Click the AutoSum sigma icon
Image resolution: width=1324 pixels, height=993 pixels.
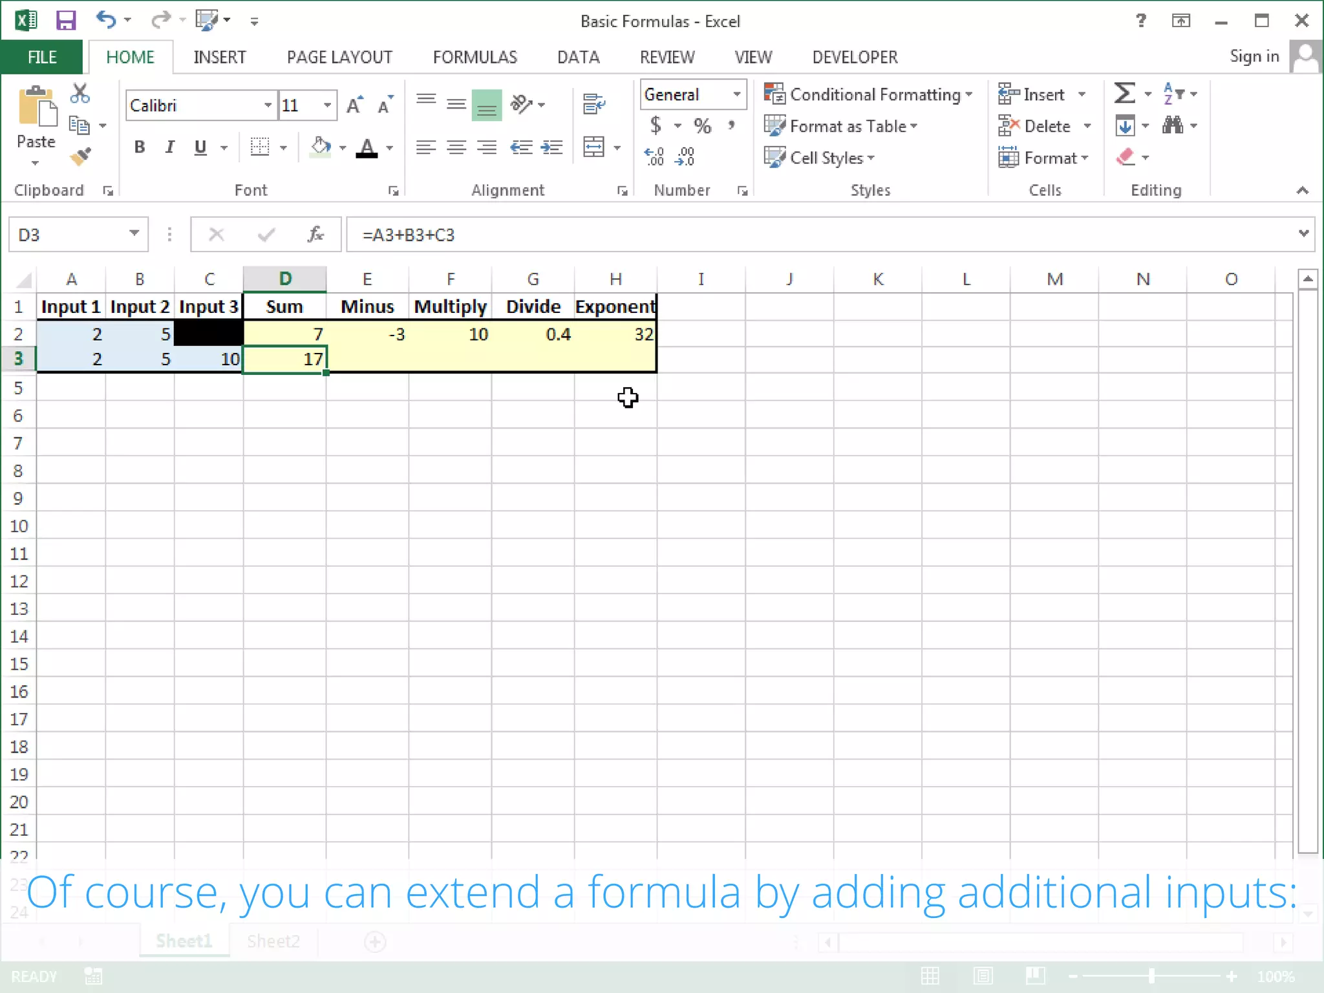pos(1124,94)
